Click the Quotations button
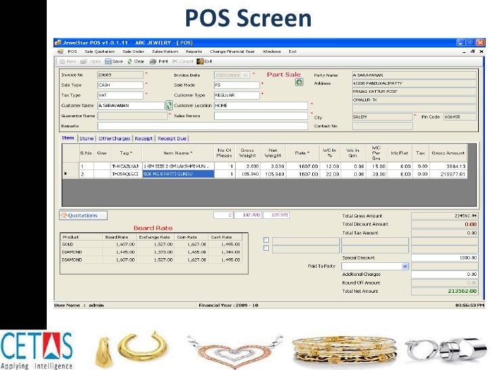 point(79,215)
